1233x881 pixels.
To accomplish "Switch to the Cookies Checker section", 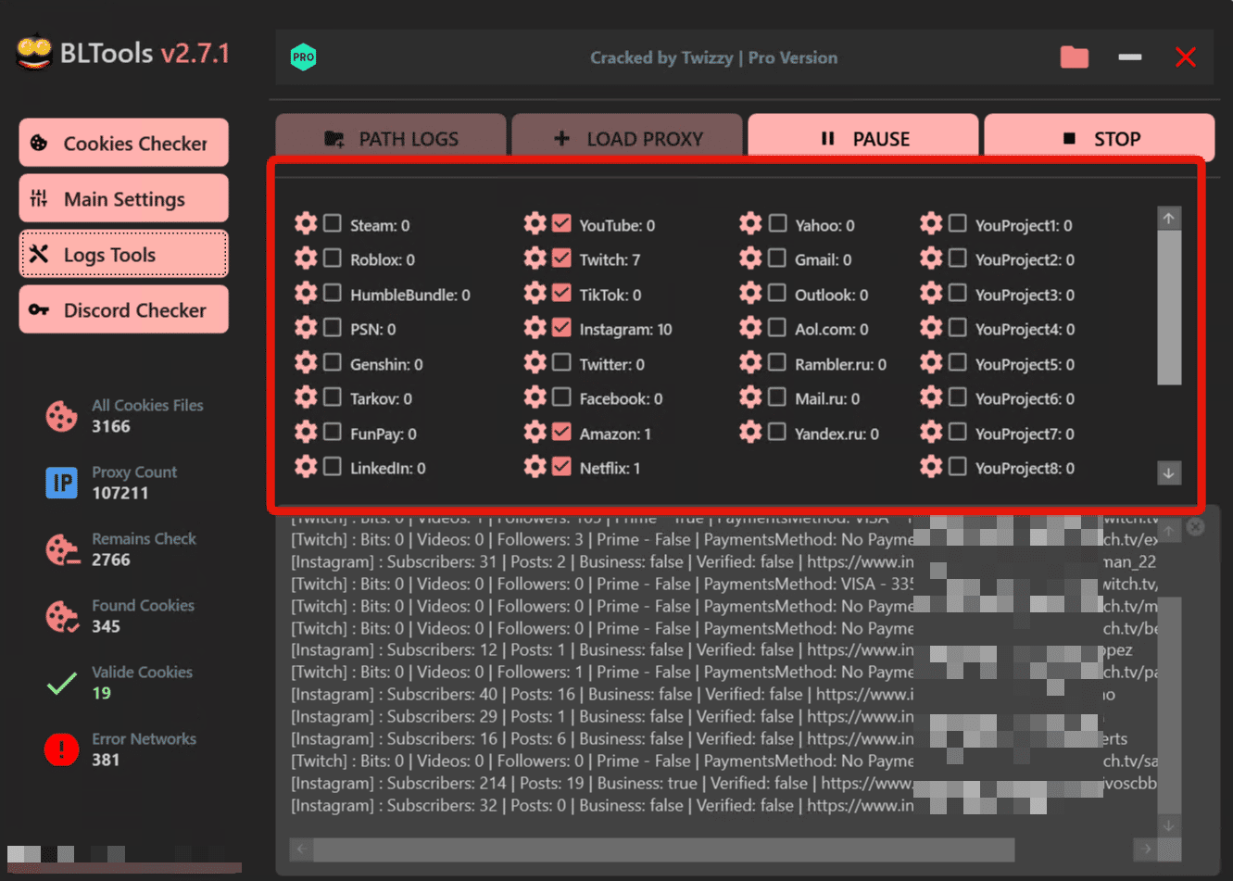I will coord(123,143).
